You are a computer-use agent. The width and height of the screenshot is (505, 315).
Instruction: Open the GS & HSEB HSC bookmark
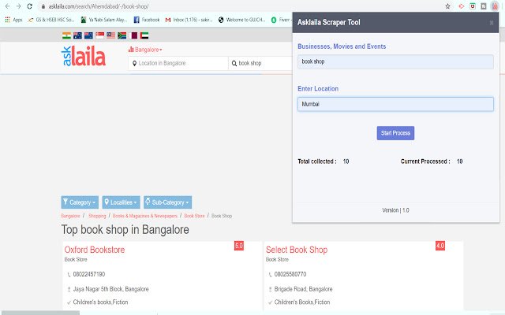[51, 20]
